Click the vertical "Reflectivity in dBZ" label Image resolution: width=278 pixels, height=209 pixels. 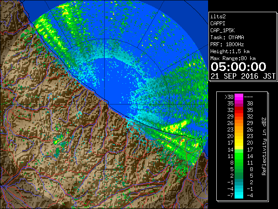264,146
